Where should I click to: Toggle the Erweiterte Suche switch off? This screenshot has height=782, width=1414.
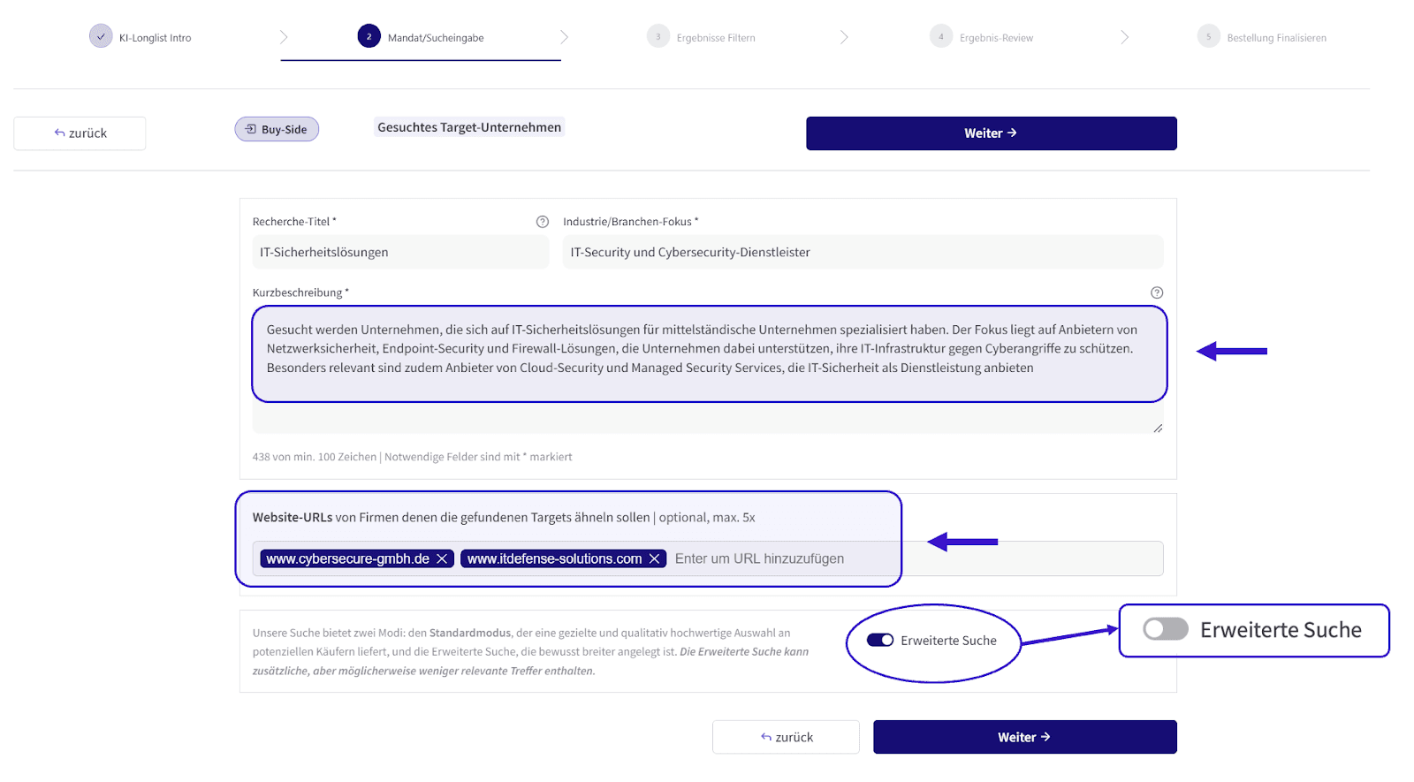click(x=880, y=641)
